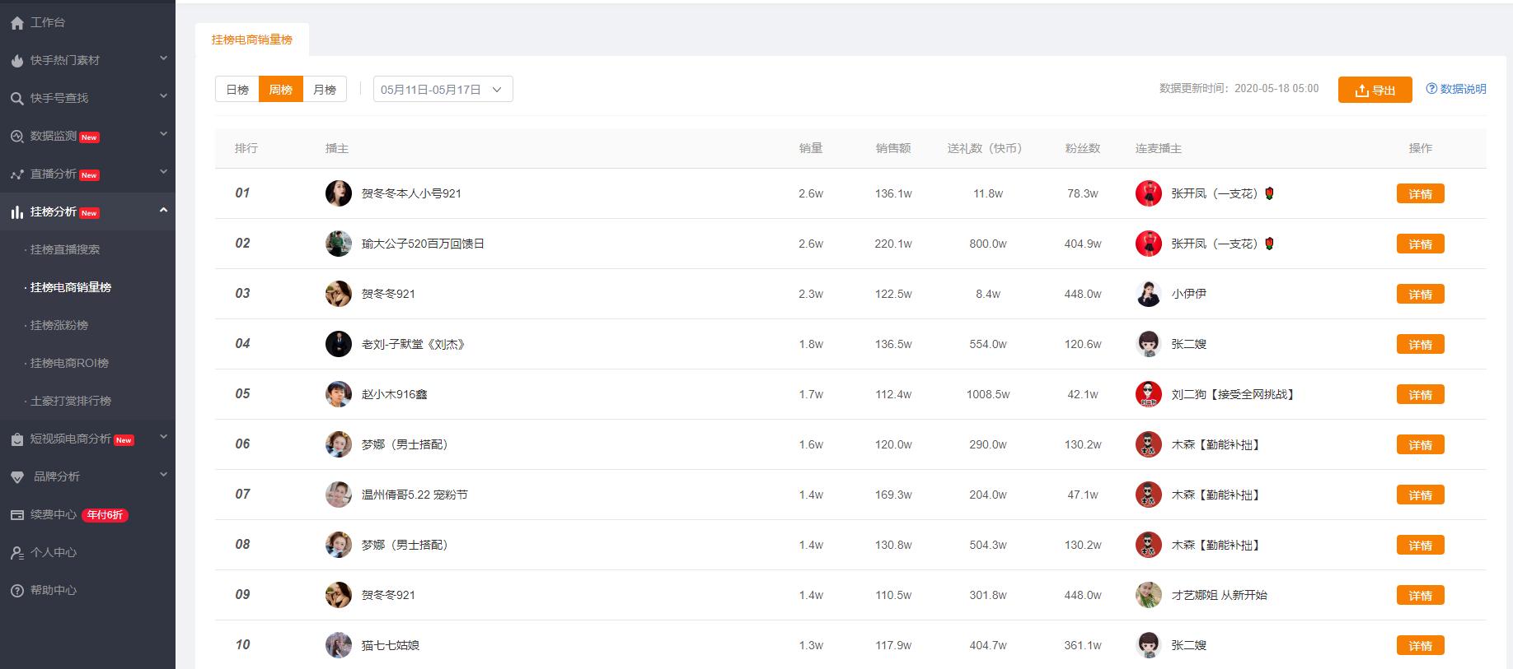Click the question mark icon for 帮助中心

(x=16, y=591)
